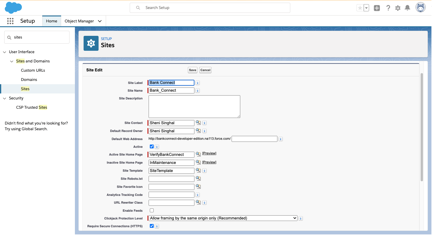Open the Site Template lookup icon
The height and width of the screenshot is (235, 432).
[198, 170]
